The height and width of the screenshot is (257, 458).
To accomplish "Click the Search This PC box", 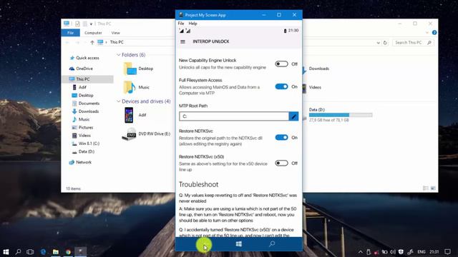I will click(x=413, y=43).
